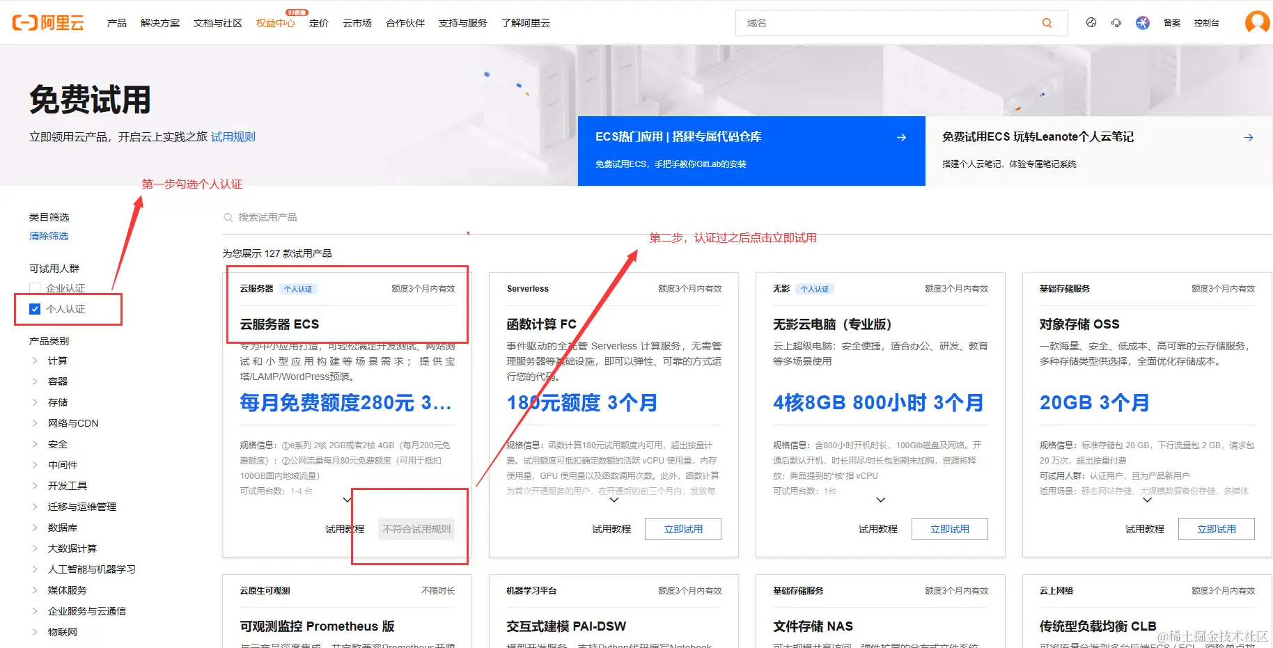
Task: Check the 企业认证 checkbox
Action: pos(34,287)
